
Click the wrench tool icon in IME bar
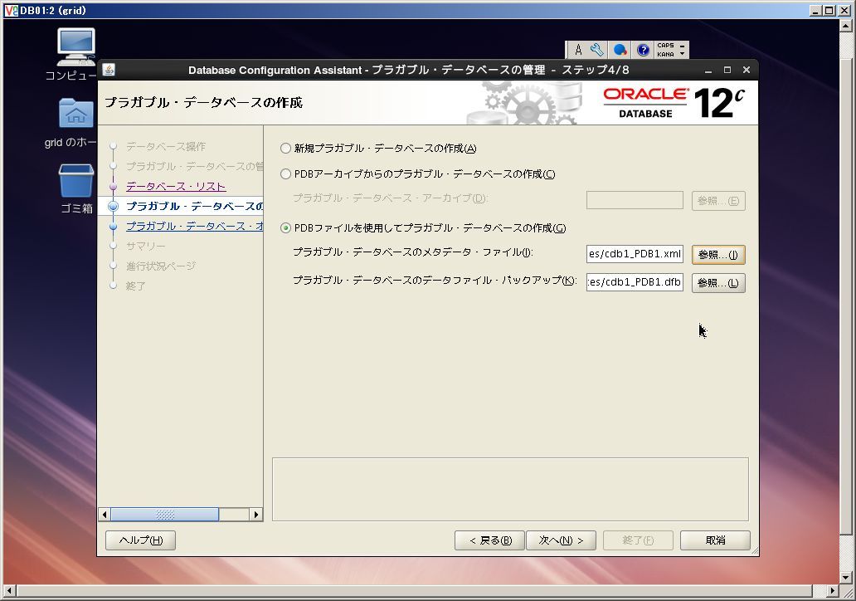(x=597, y=51)
